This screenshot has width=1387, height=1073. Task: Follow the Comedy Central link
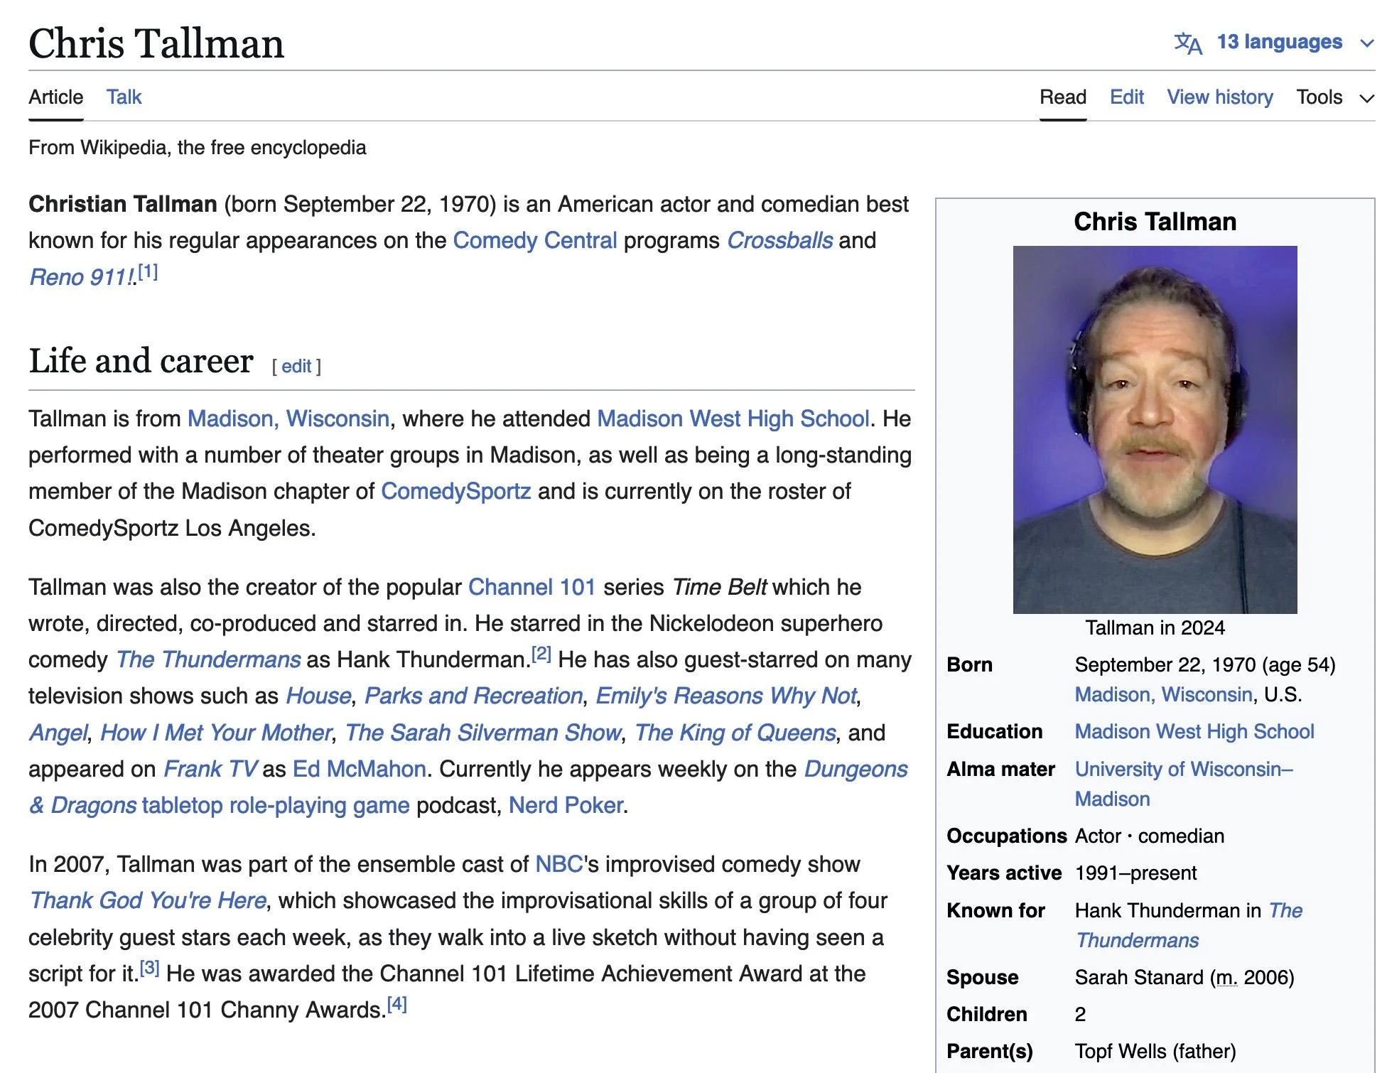coord(534,241)
